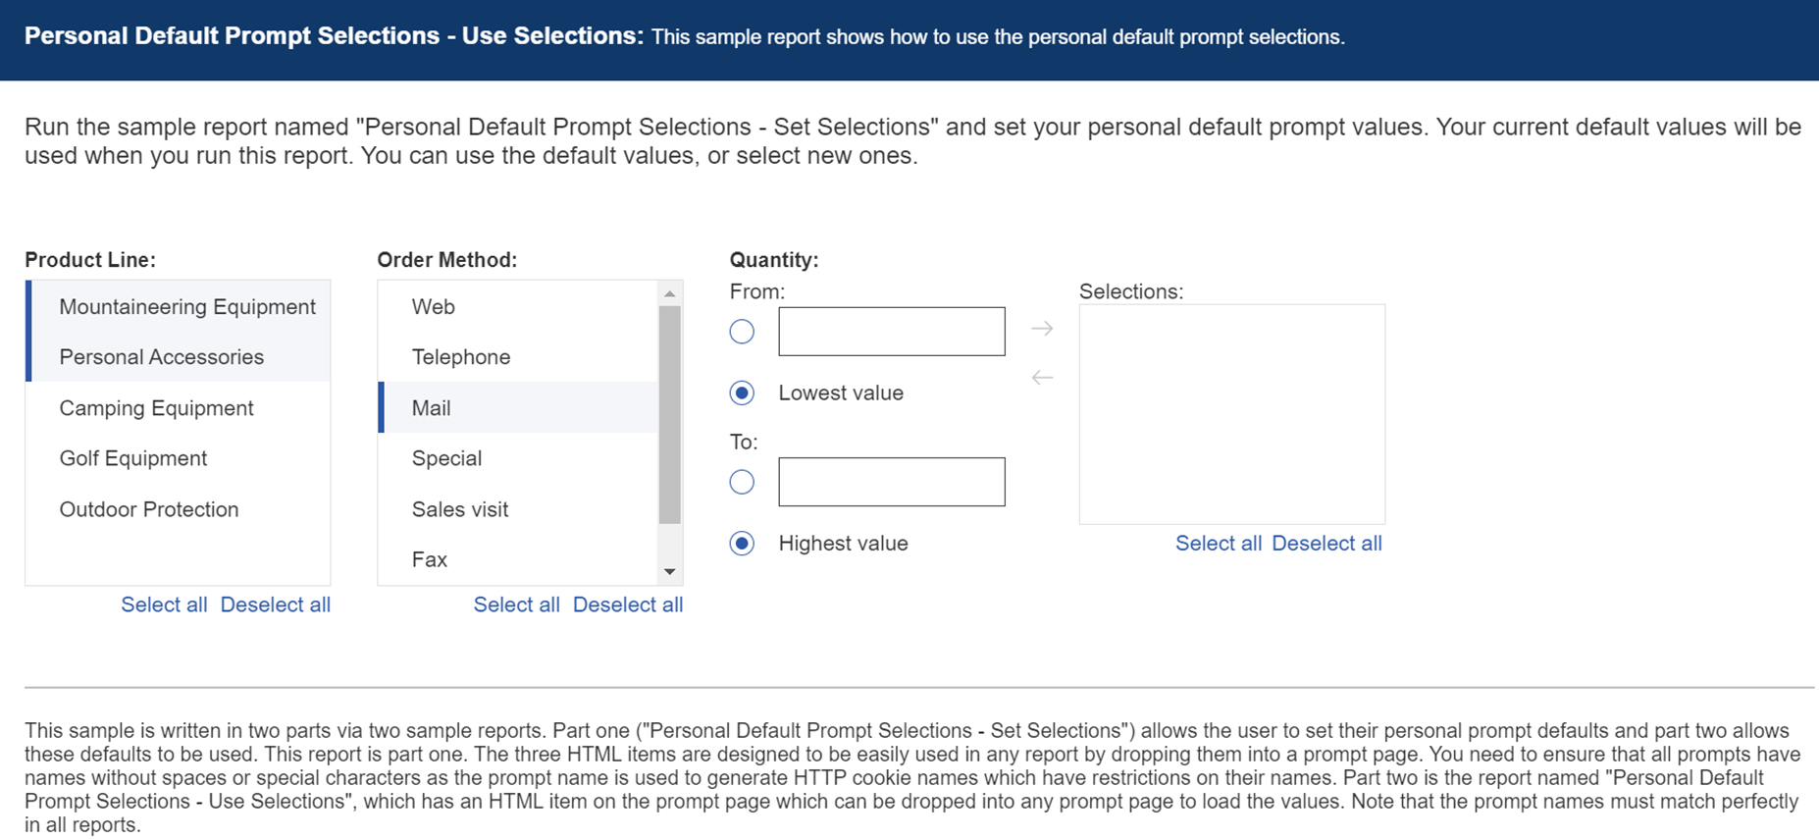Click the Order Method list scrollbar thumb
Screen dimensions: 1819x839
(669, 412)
